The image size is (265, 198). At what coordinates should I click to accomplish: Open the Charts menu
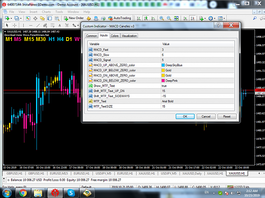click(x=46, y=12)
